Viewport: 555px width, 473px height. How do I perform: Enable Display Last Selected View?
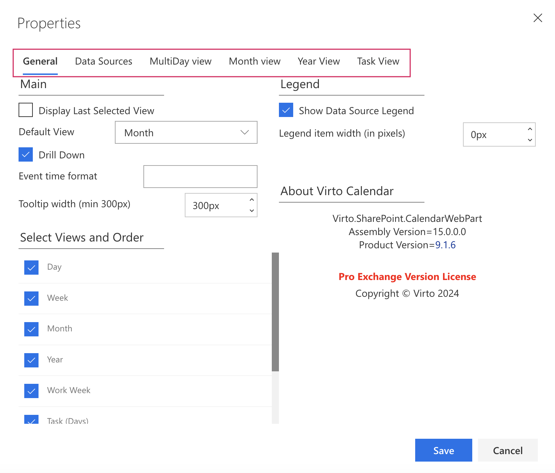click(x=25, y=110)
